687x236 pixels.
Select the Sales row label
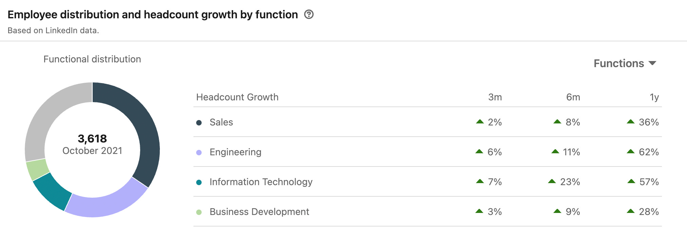point(221,122)
